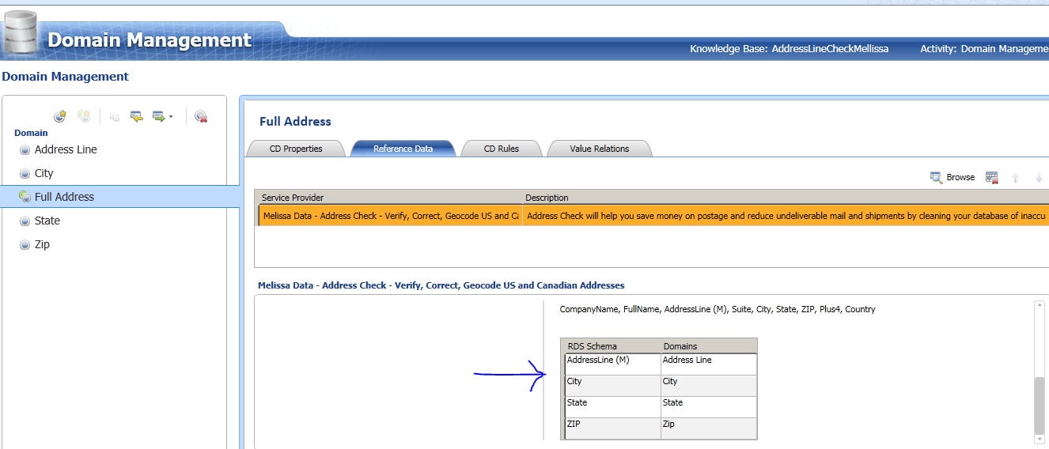Click the ZIP cell under RDS Schema
Viewport: 1049px width, 449px height.
[613, 428]
